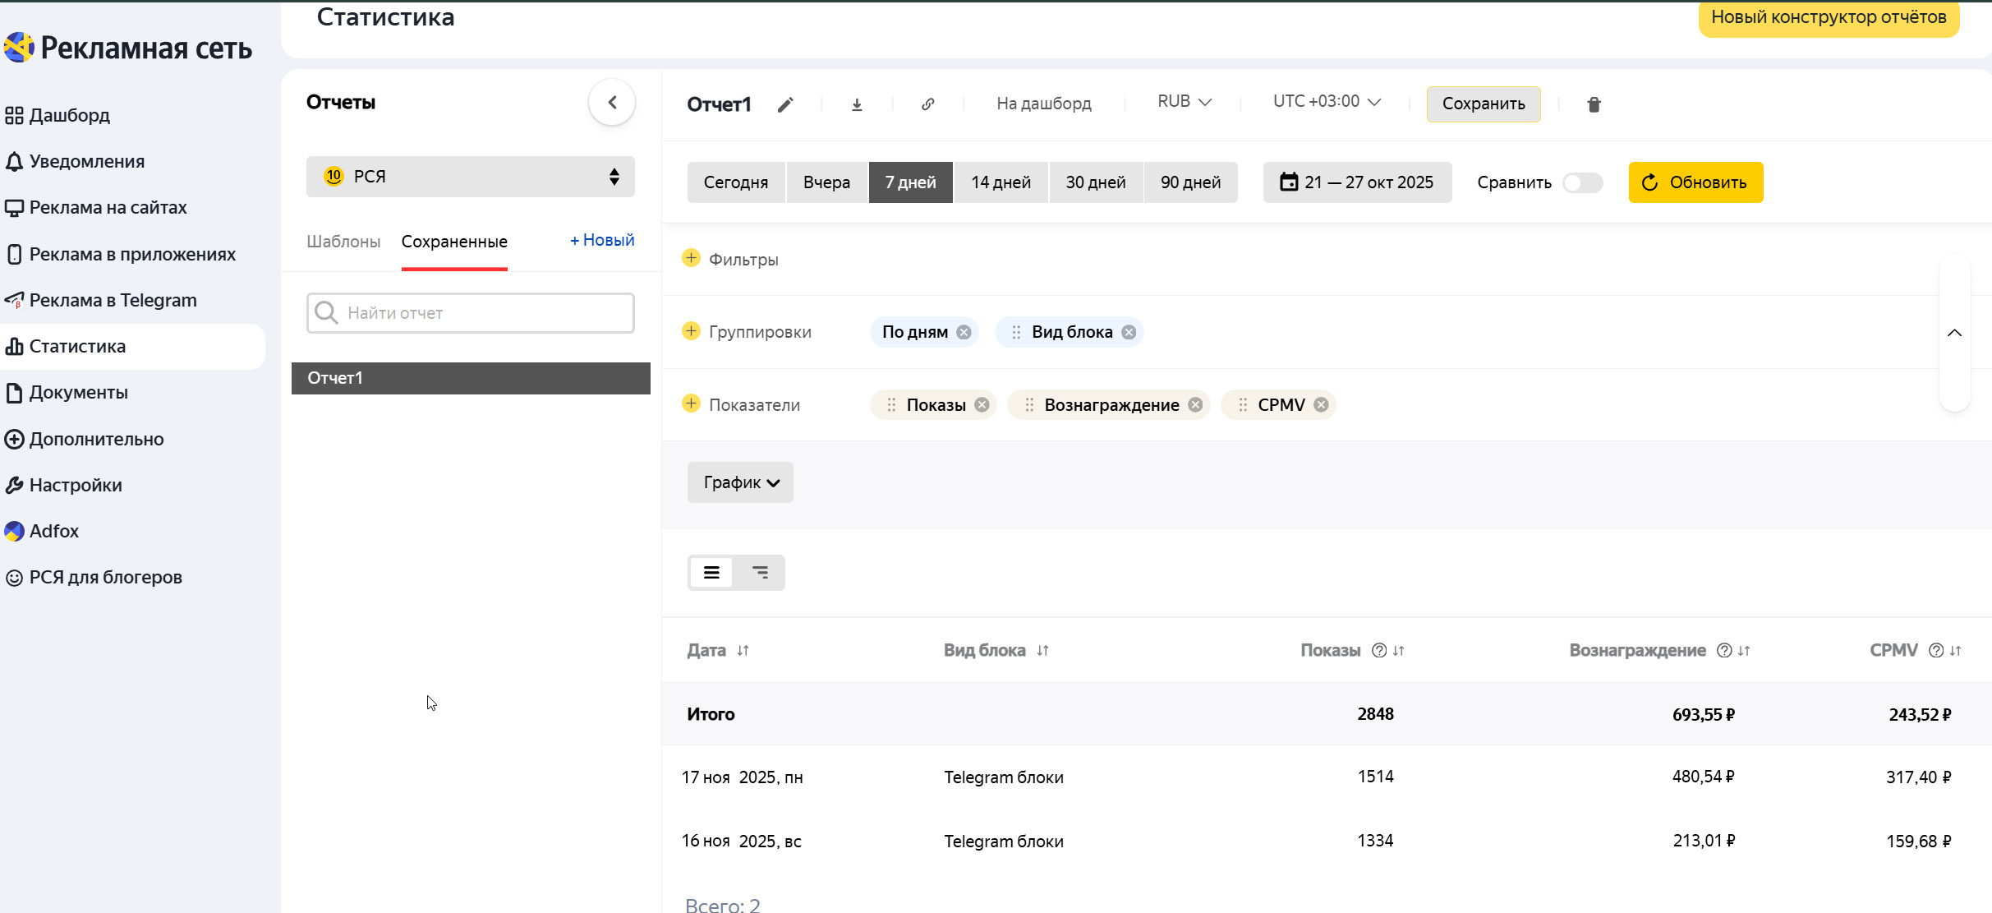Image resolution: width=1992 pixels, height=913 pixels.
Task: Open the UTC +03:00 timezone dropdown
Action: pyautogui.click(x=1327, y=102)
